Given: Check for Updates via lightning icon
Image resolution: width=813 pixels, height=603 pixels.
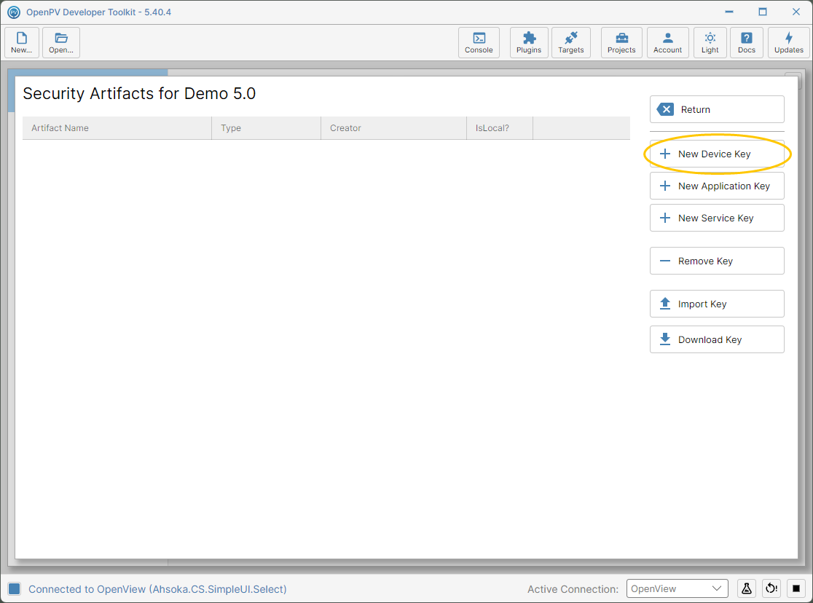Looking at the screenshot, I should point(789,42).
